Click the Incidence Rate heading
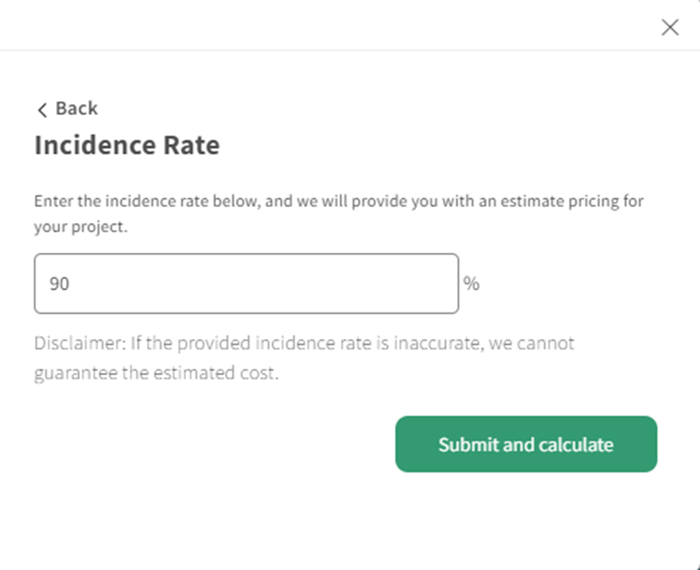 tap(127, 145)
